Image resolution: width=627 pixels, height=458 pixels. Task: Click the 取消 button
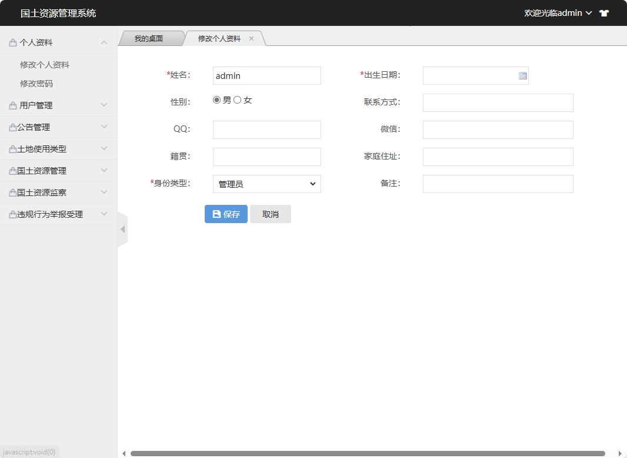click(x=270, y=214)
